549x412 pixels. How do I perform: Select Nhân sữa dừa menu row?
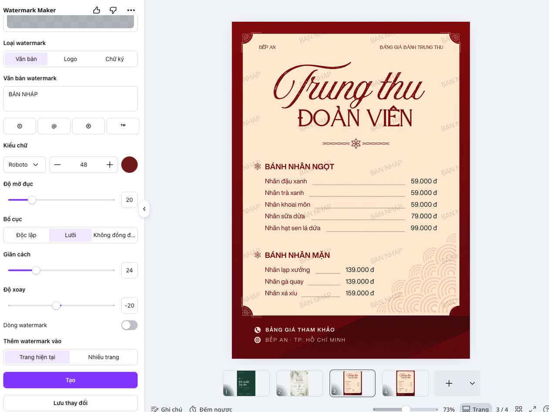click(351, 216)
